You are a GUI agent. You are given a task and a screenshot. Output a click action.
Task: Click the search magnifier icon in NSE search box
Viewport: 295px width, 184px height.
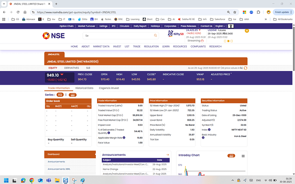pyautogui.click(x=155, y=36)
